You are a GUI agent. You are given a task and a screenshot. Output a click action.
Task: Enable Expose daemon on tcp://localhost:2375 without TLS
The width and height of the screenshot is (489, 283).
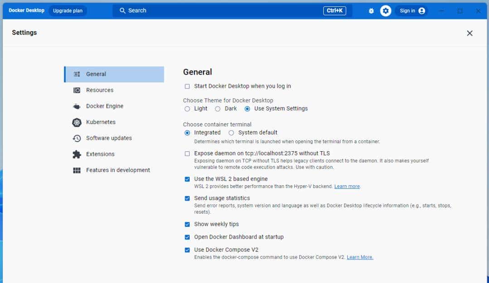pos(187,154)
